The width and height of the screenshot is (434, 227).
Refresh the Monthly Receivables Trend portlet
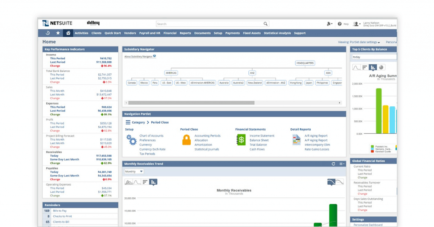tap(333, 164)
